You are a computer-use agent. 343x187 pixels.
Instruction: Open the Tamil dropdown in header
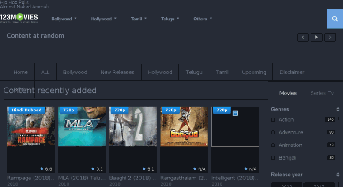click(139, 19)
